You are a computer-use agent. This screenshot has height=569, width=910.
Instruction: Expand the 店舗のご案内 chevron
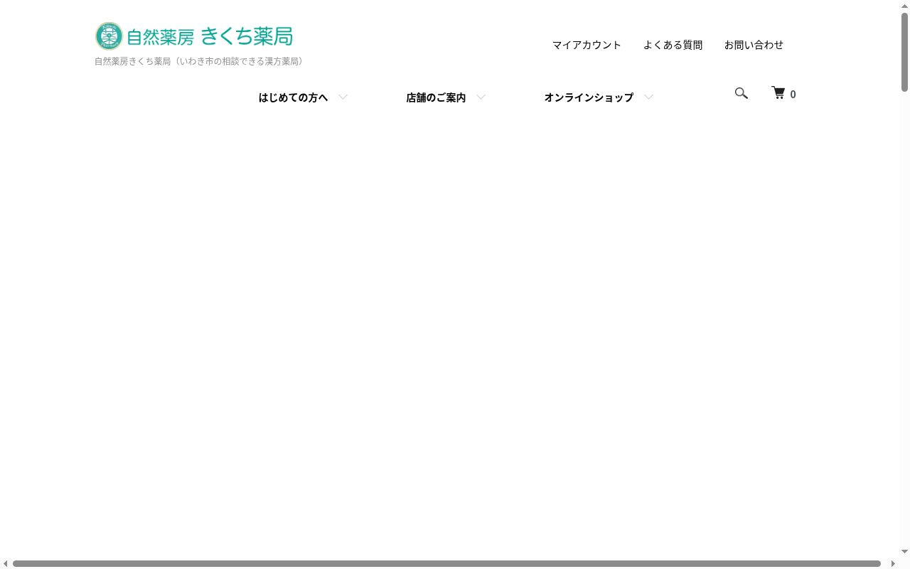pos(481,97)
